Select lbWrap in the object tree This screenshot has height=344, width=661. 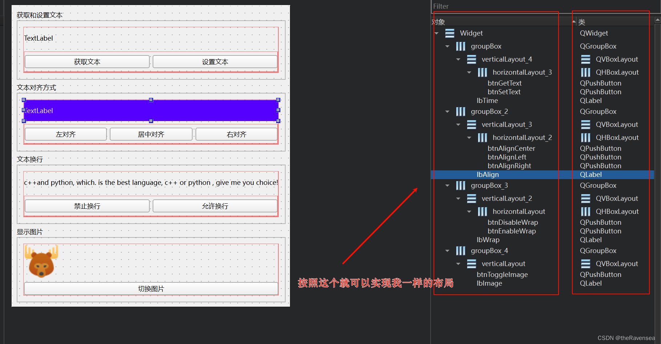coord(488,240)
